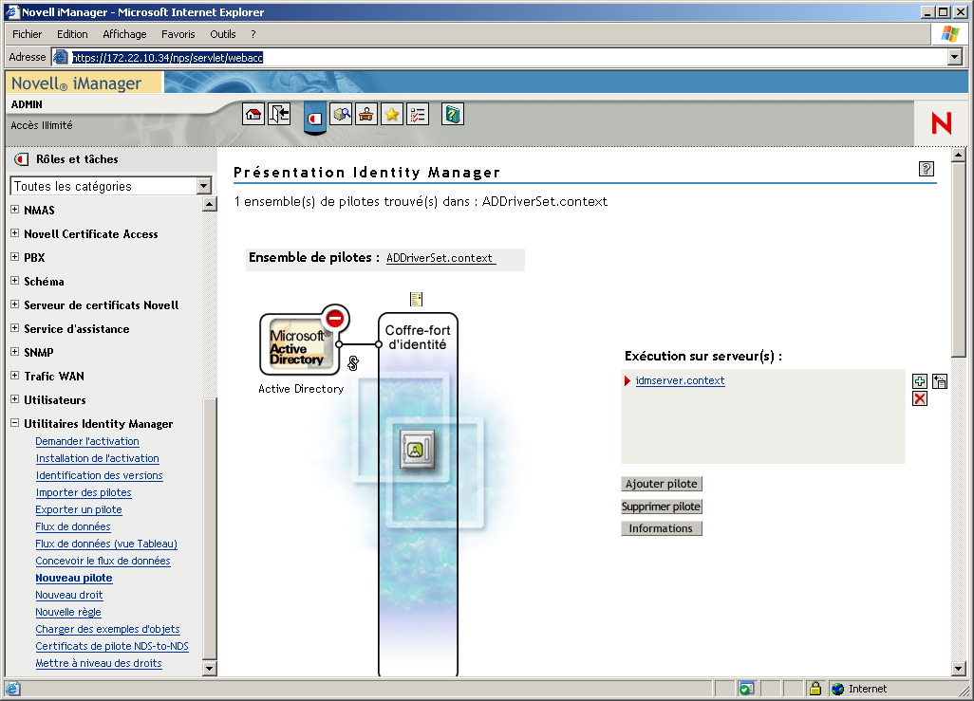
Task: Open the Roles and Tasks view icon
Action: point(314,120)
